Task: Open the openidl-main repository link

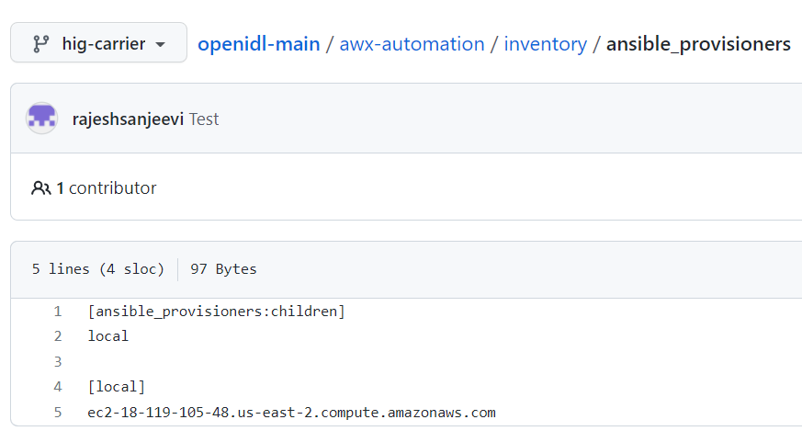Action: [259, 44]
